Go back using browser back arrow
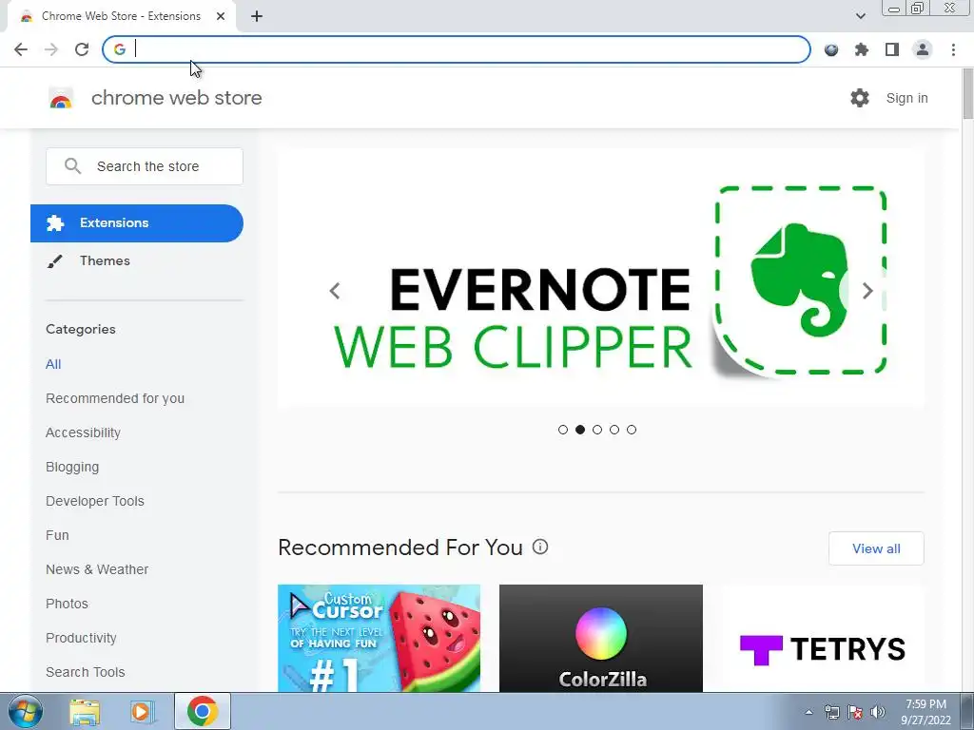Image resolution: width=974 pixels, height=730 pixels. coord(21,49)
